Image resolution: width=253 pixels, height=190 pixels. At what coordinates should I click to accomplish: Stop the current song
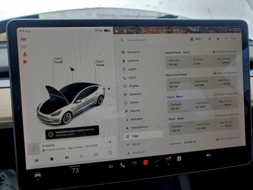(x=52, y=159)
